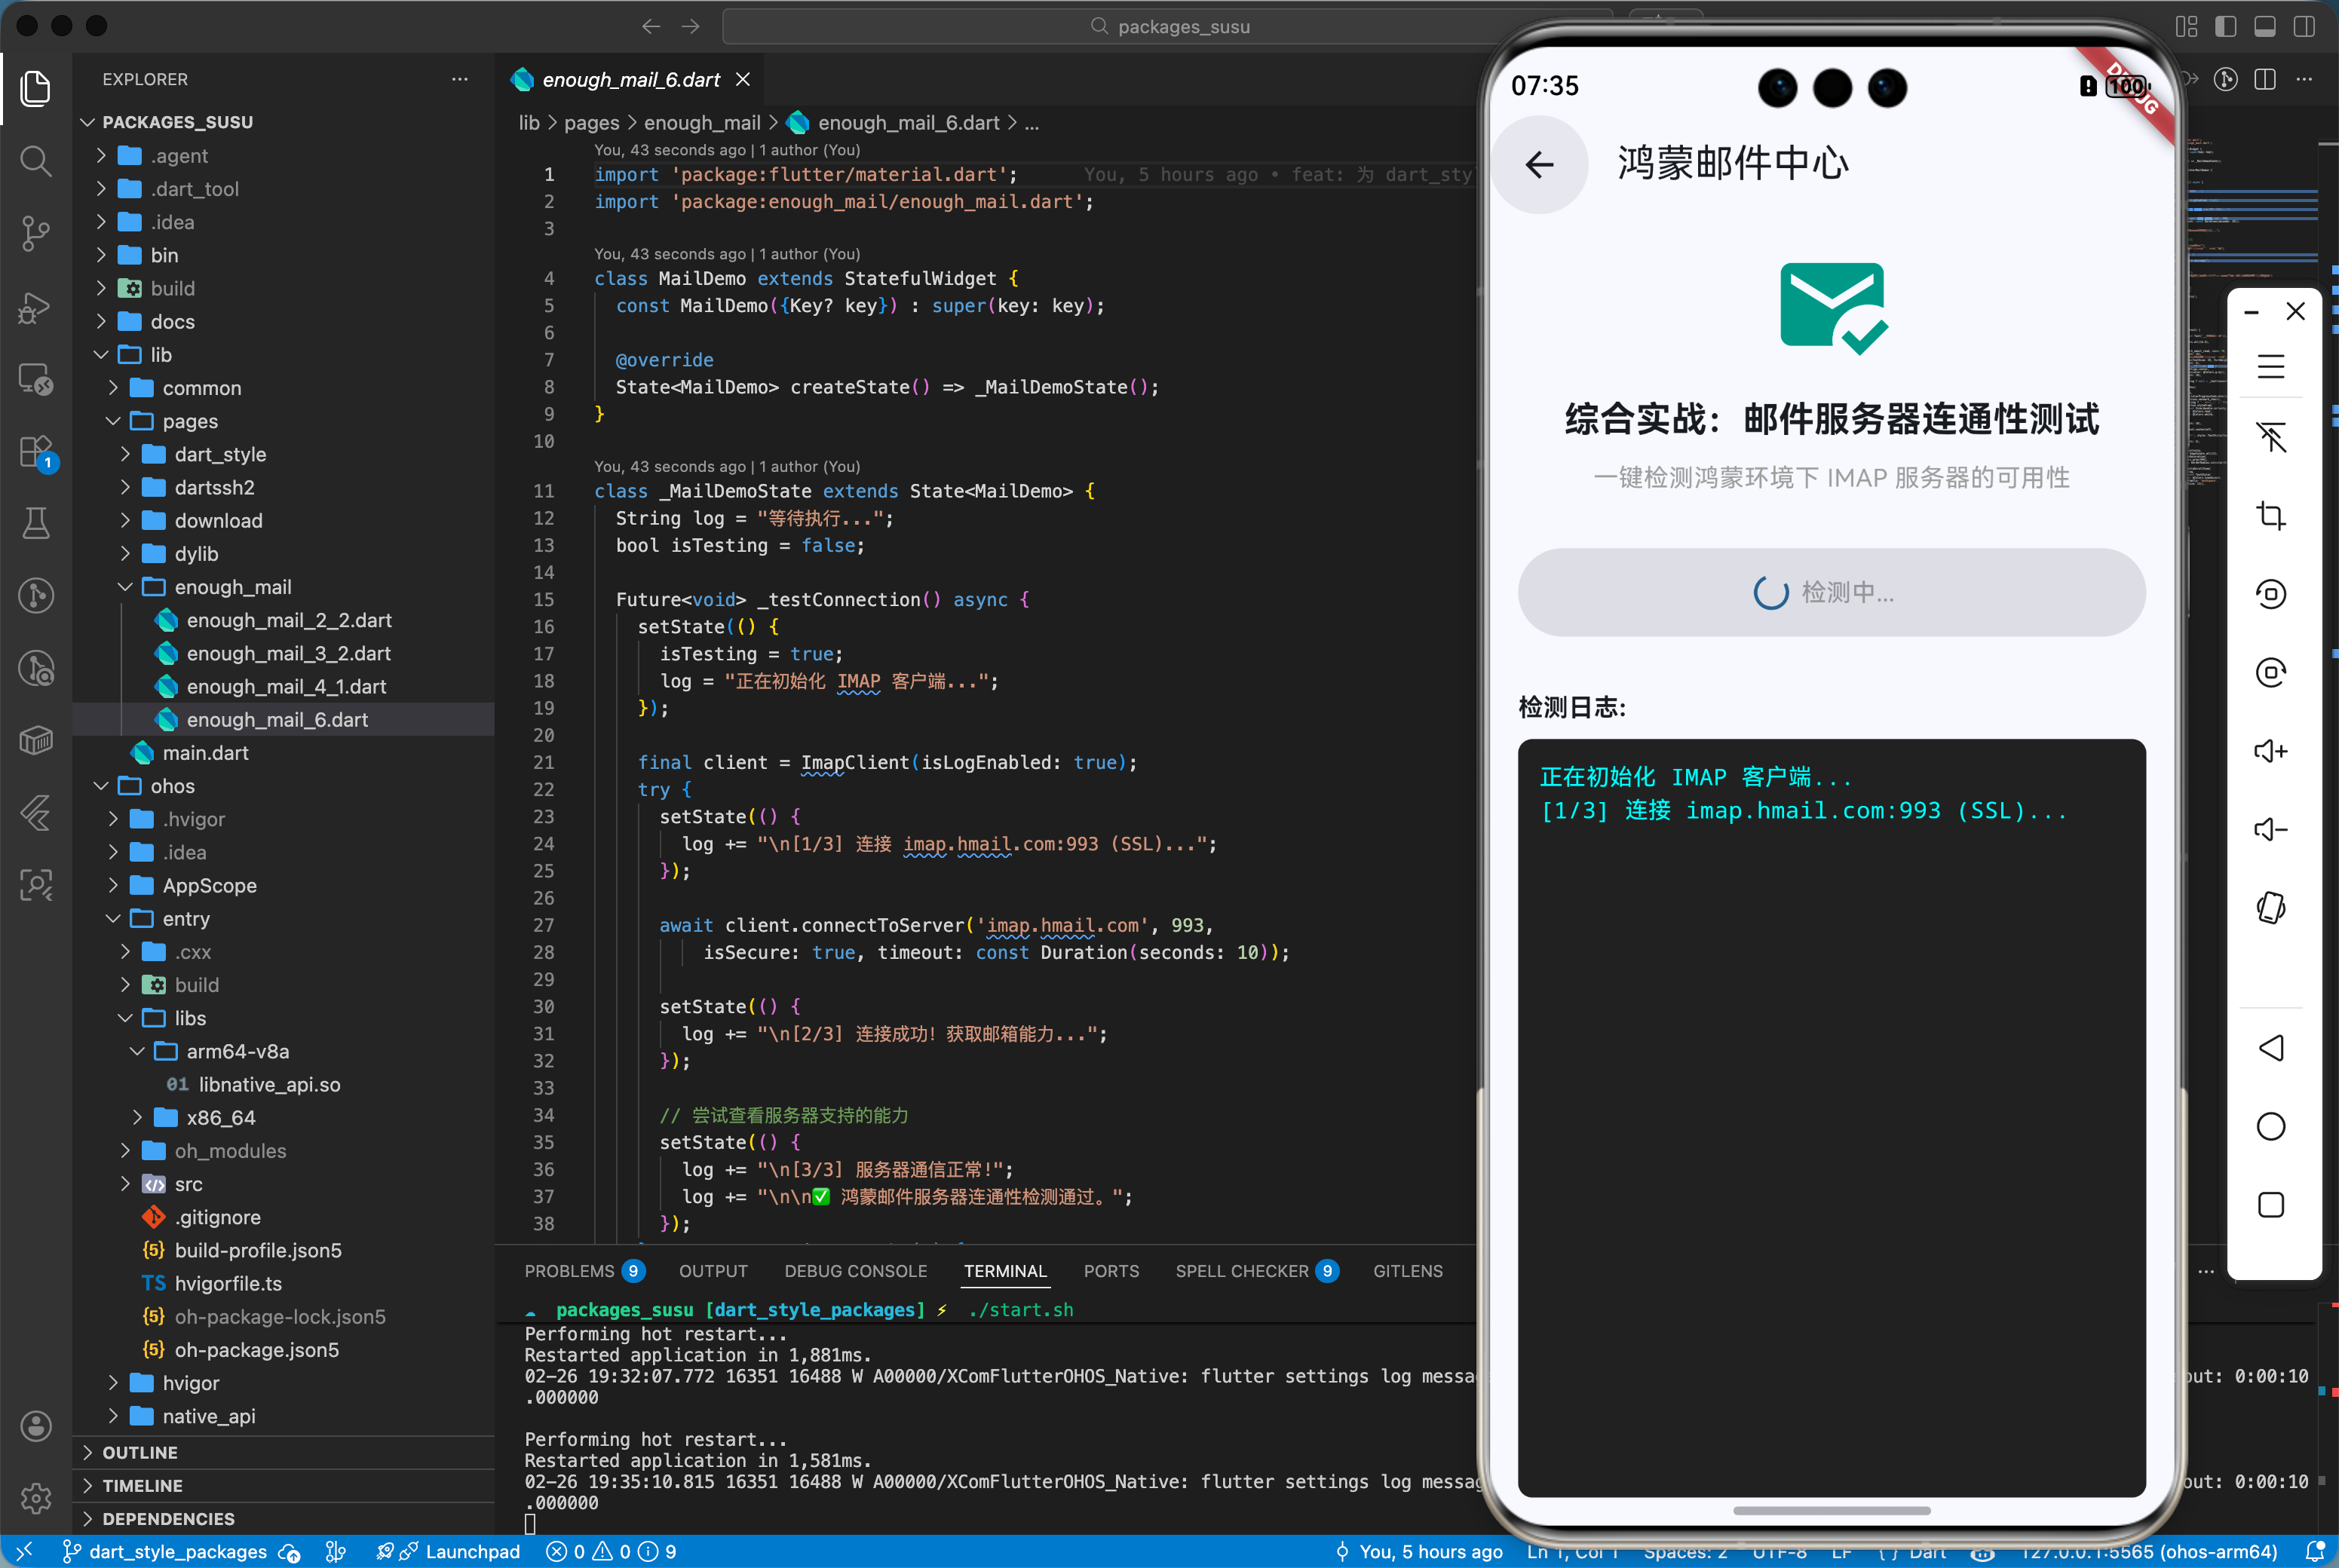Tap the back arrow in mail app

1539,164
